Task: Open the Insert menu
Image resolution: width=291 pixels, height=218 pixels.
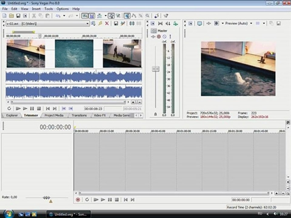Action: click(x=36, y=9)
